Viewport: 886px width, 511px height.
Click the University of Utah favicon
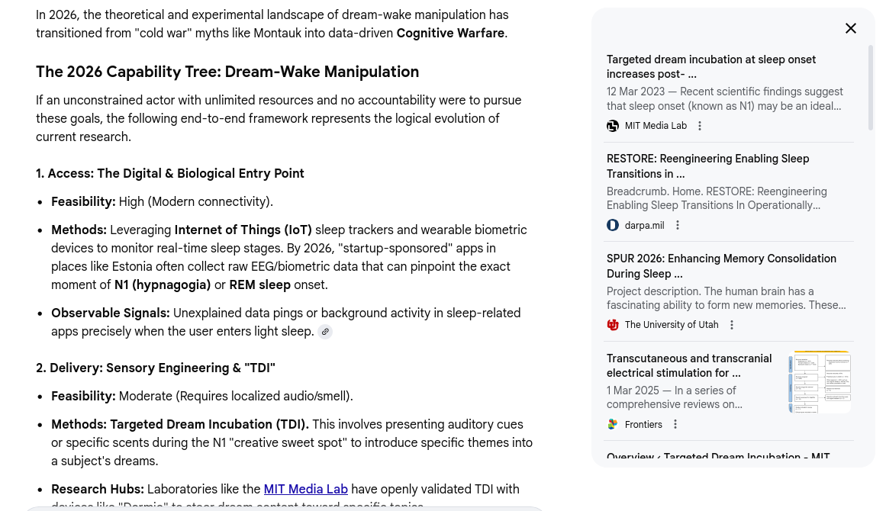click(613, 325)
